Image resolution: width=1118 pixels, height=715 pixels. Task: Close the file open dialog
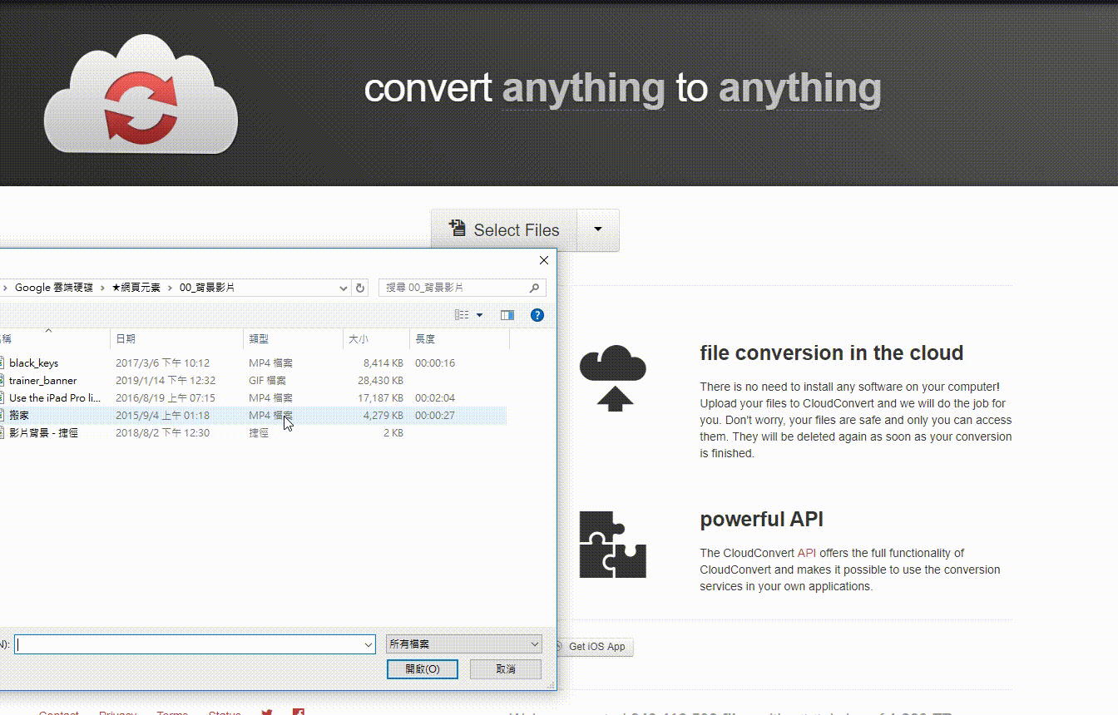click(544, 260)
